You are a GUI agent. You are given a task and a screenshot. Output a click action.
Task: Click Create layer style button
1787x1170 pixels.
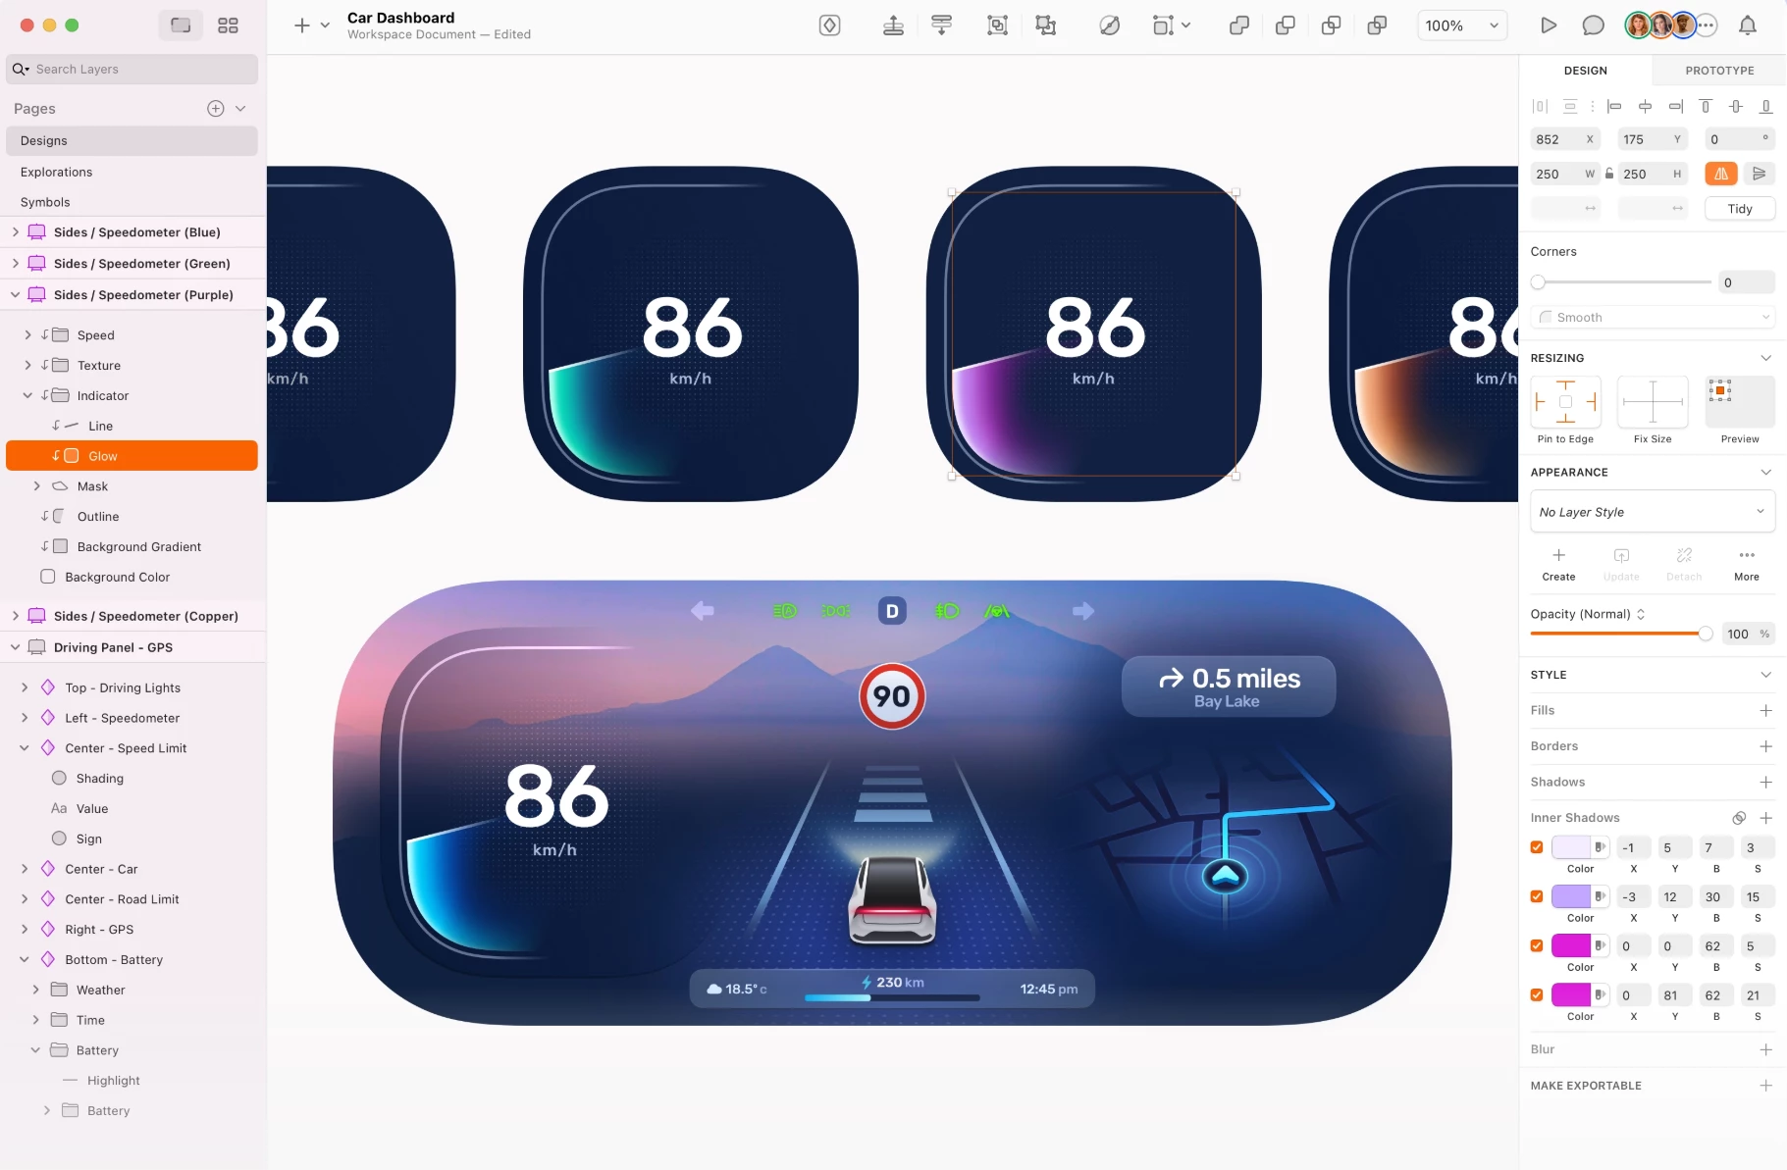click(1558, 565)
